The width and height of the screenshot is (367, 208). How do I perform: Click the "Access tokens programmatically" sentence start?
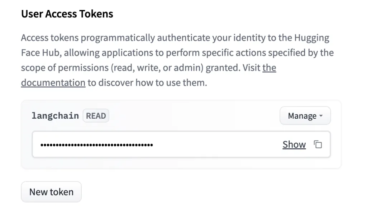pos(88,38)
